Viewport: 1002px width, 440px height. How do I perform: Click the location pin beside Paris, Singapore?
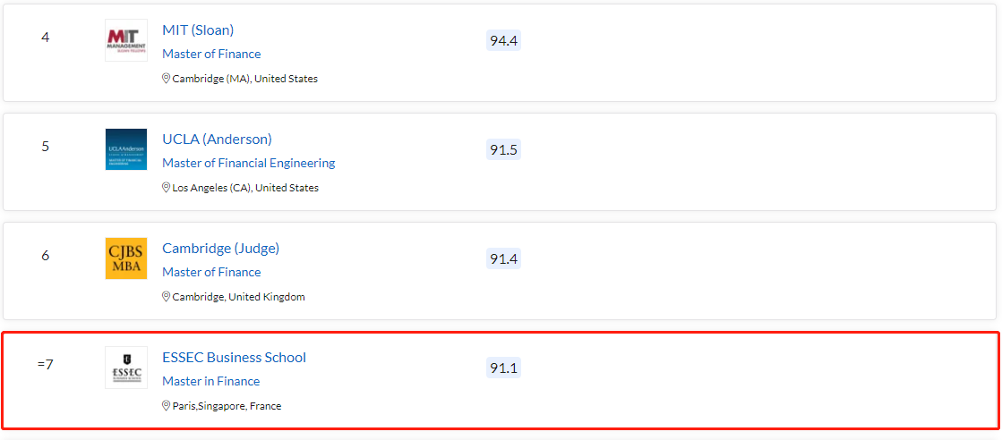tap(166, 406)
